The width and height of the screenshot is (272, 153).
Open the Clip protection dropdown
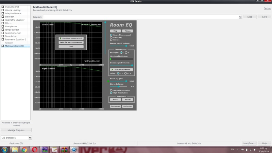[x=30, y=138]
